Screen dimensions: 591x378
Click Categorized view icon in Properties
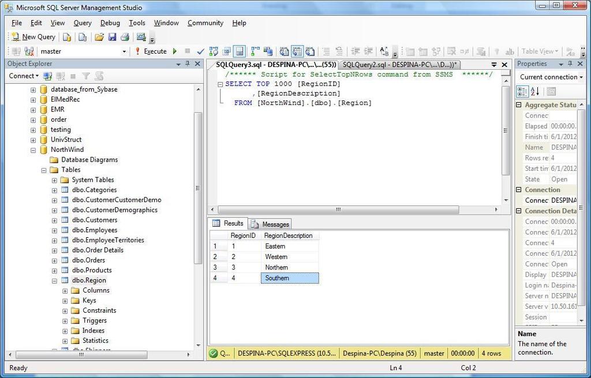522,91
